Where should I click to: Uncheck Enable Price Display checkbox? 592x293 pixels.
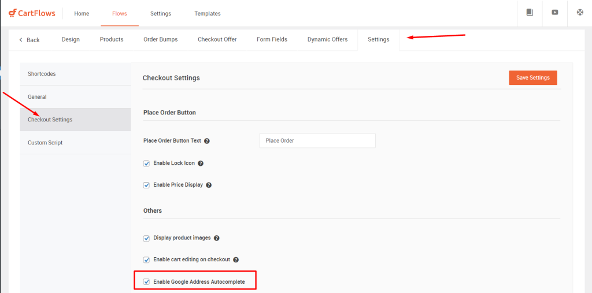pos(146,186)
